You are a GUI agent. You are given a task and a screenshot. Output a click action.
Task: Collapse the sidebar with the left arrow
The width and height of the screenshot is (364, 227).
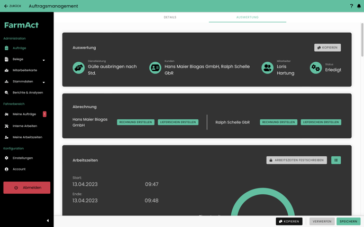pos(48,221)
